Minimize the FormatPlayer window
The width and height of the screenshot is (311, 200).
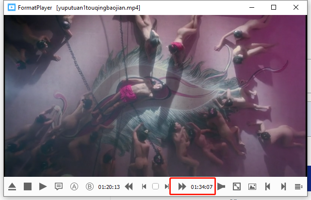[x=252, y=8]
